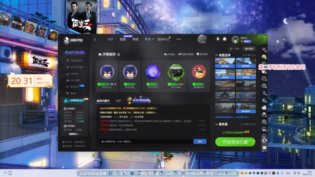This screenshot has width=315, height=177.
Task: Click the back arrow in navigation bar
Action: coord(95,40)
